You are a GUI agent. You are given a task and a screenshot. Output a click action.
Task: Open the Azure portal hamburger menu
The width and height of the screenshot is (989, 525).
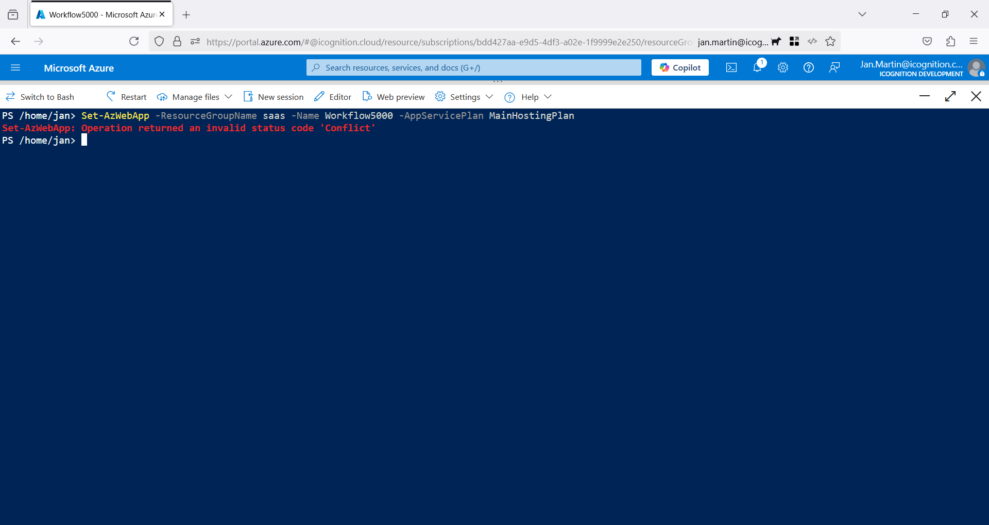coord(15,67)
